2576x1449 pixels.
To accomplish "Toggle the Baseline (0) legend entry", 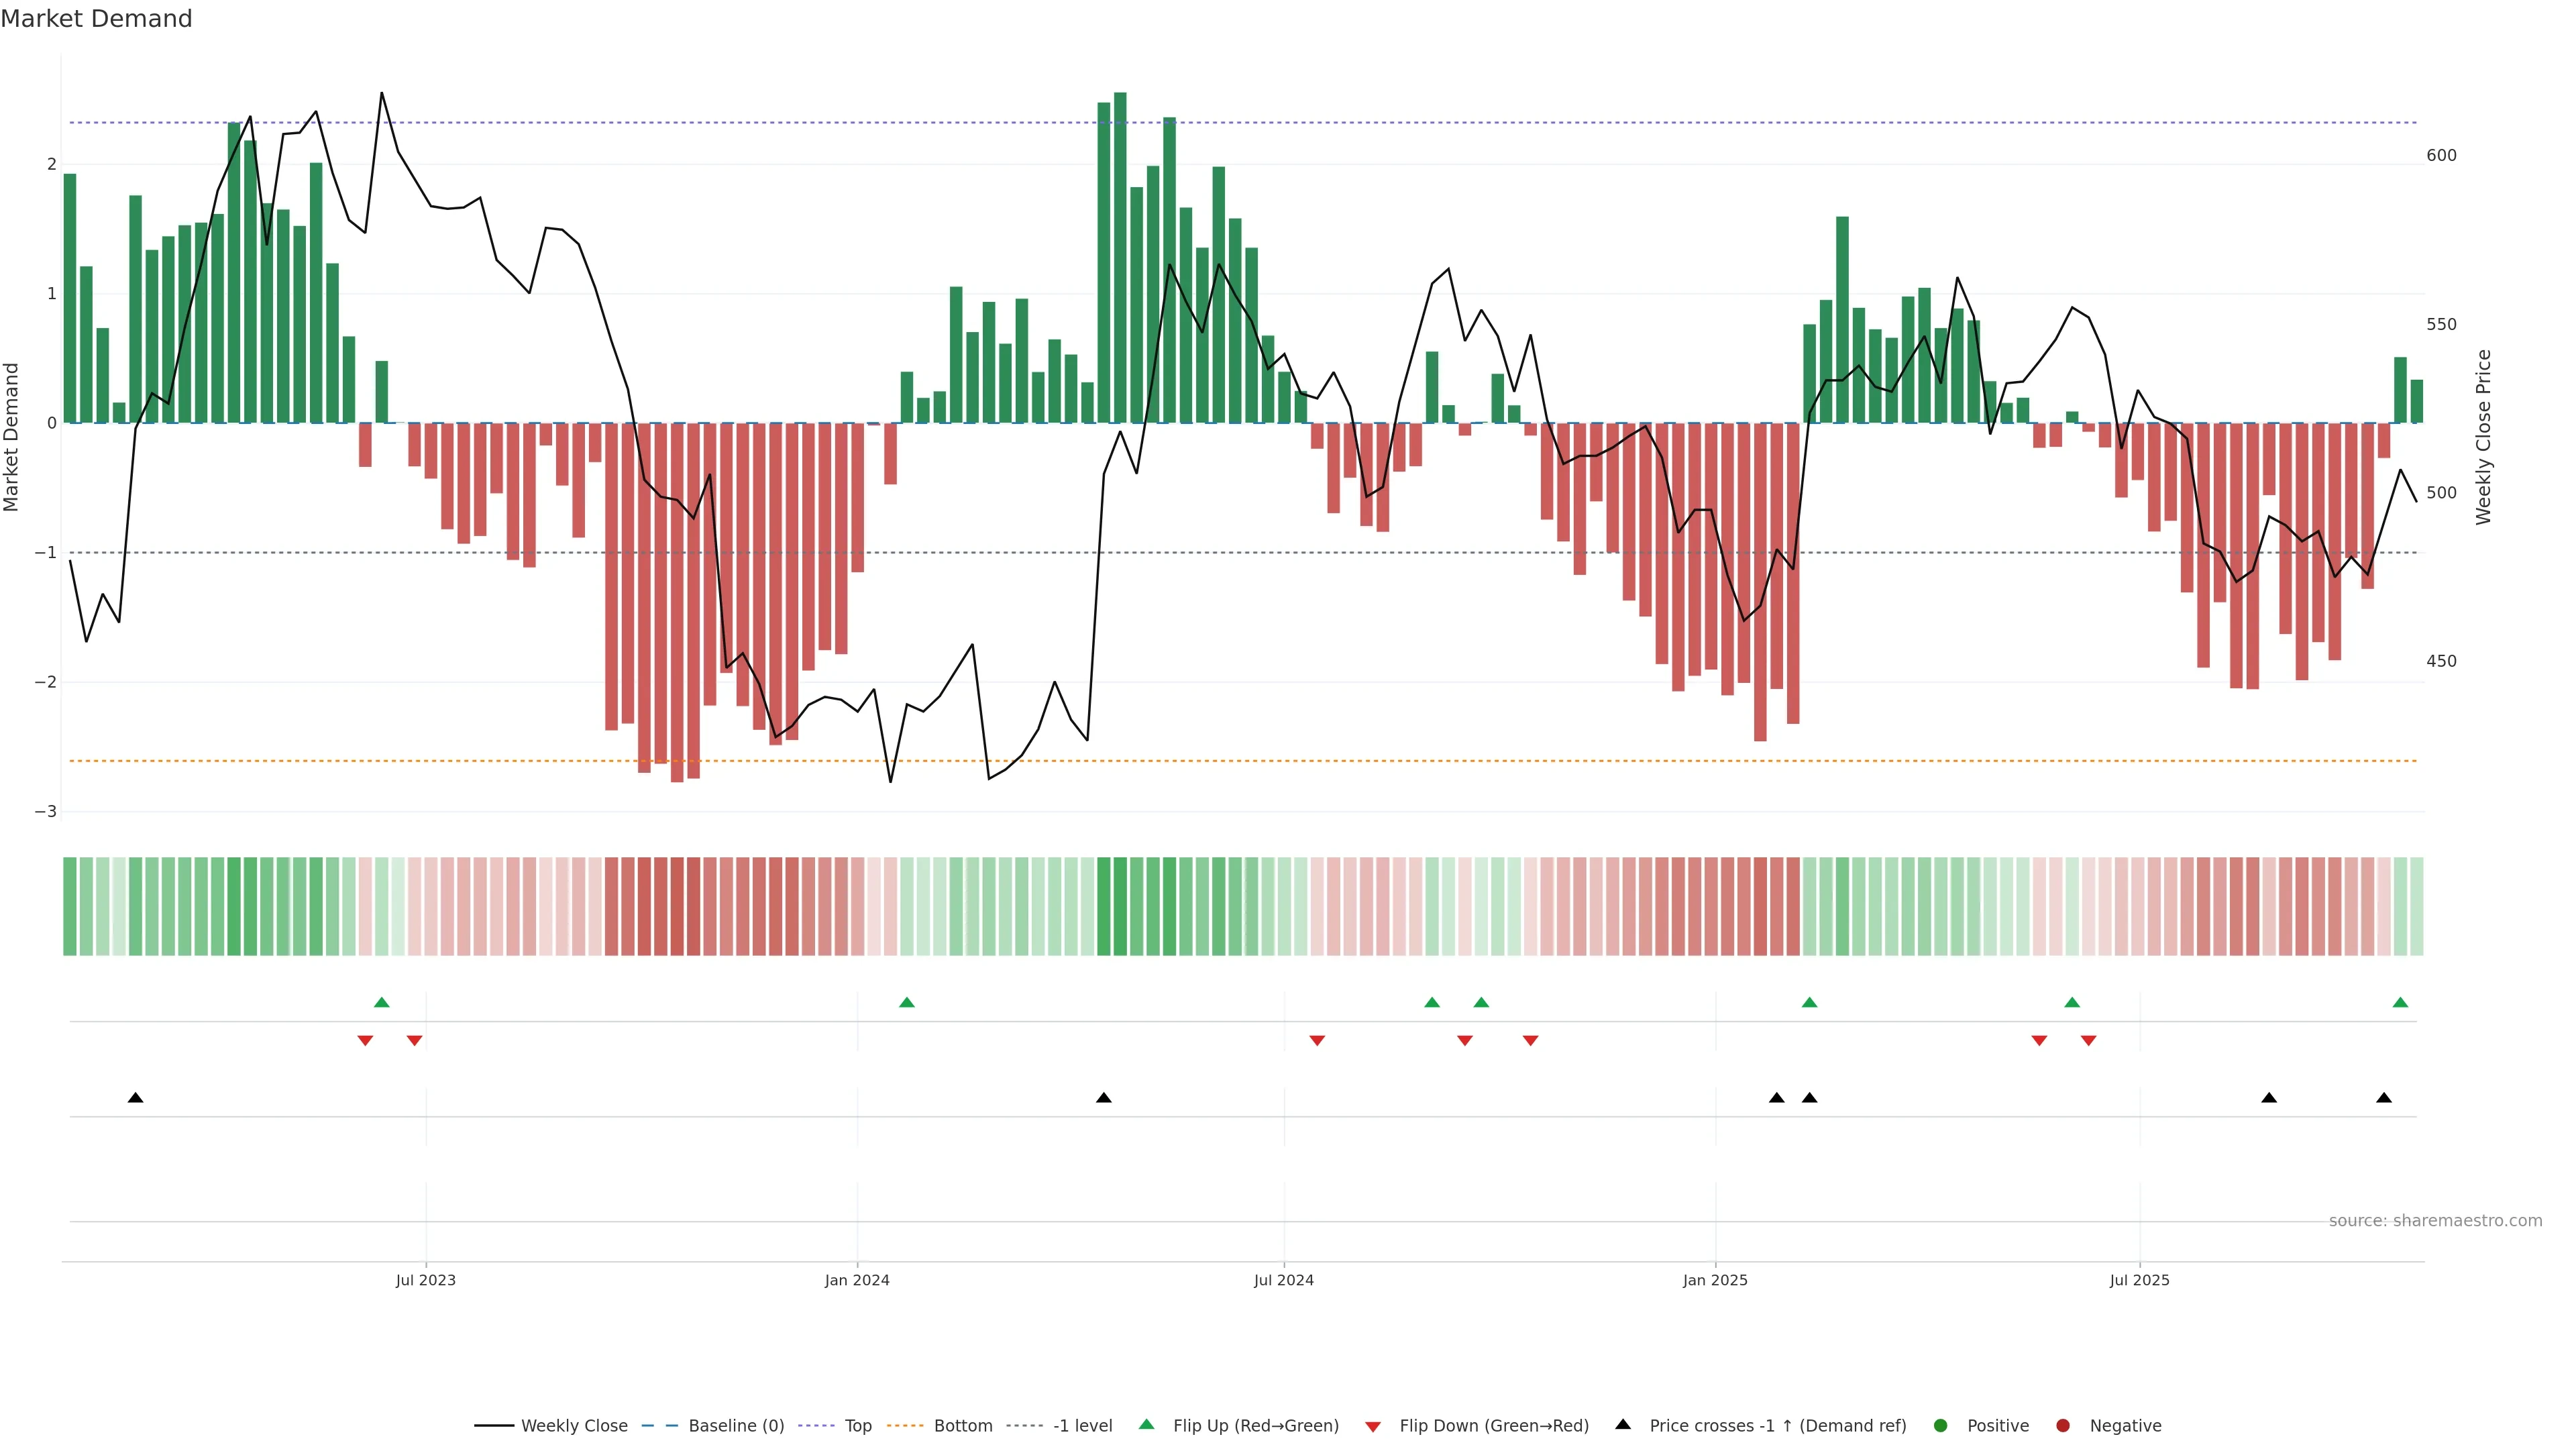I will [736, 1425].
